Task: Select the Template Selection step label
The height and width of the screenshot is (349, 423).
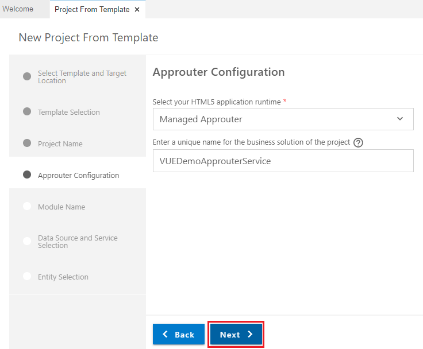Action: tap(68, 112)
